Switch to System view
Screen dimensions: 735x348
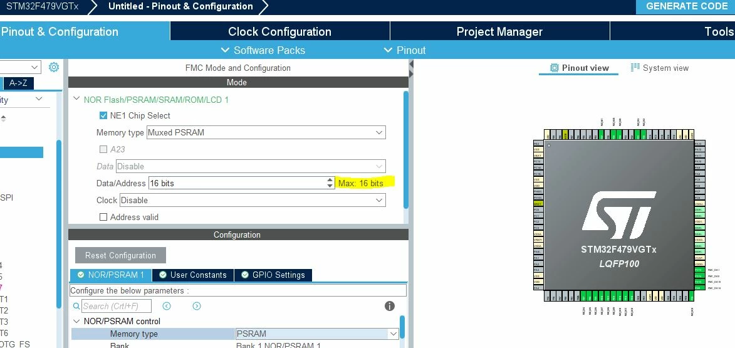(x=660, y=68)
